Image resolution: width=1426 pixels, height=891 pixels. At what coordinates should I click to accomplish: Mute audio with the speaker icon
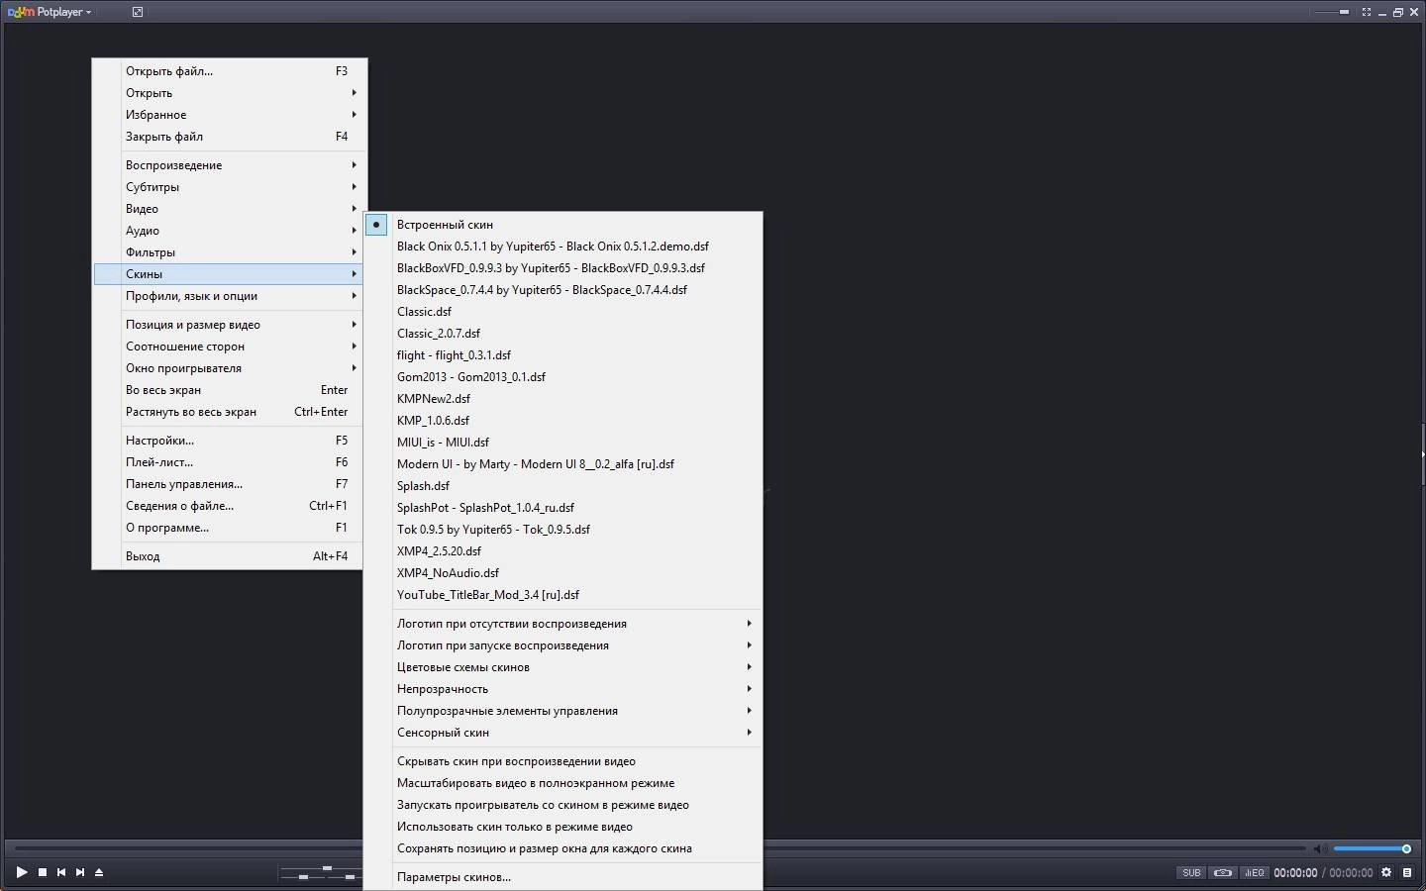1320,848
